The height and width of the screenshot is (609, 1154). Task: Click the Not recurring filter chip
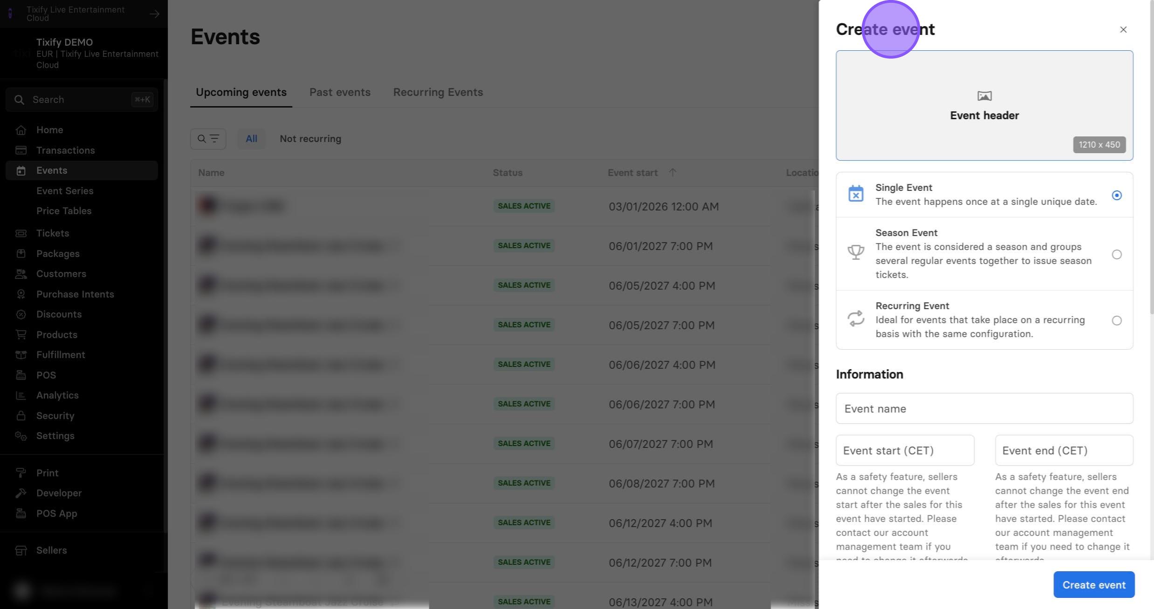[310, 139]
